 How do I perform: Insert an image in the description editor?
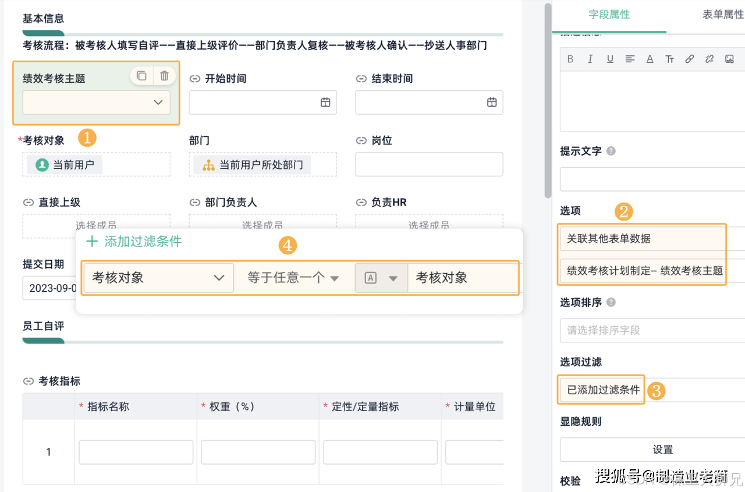coord(729,59)
